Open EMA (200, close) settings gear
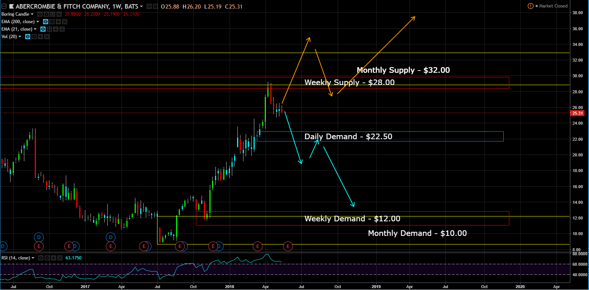 click(x=52, y=22)
